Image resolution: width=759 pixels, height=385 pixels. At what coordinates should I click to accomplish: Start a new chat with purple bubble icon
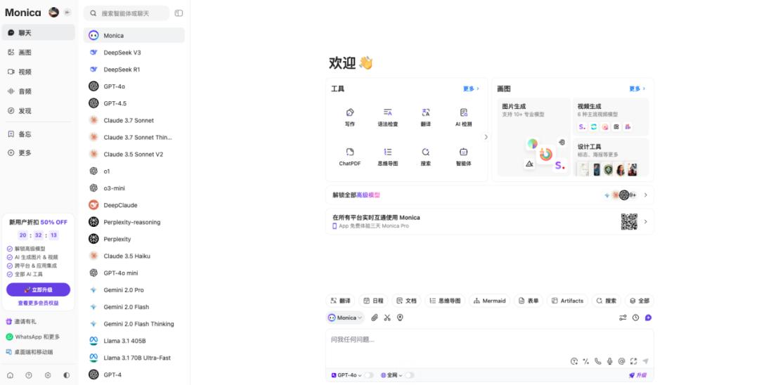(x=648, y=318)
